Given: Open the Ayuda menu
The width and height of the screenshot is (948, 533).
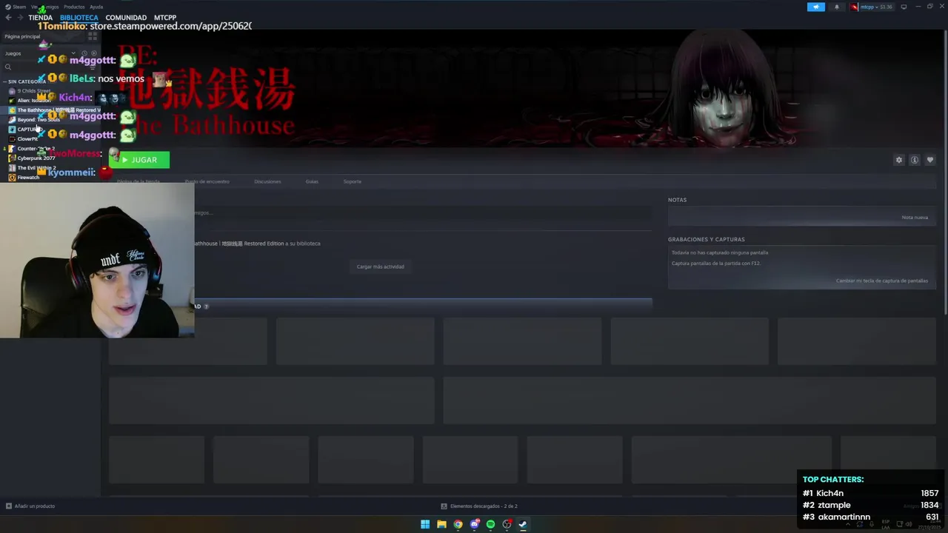Looking at the screenshot, I should click(96, 7).
